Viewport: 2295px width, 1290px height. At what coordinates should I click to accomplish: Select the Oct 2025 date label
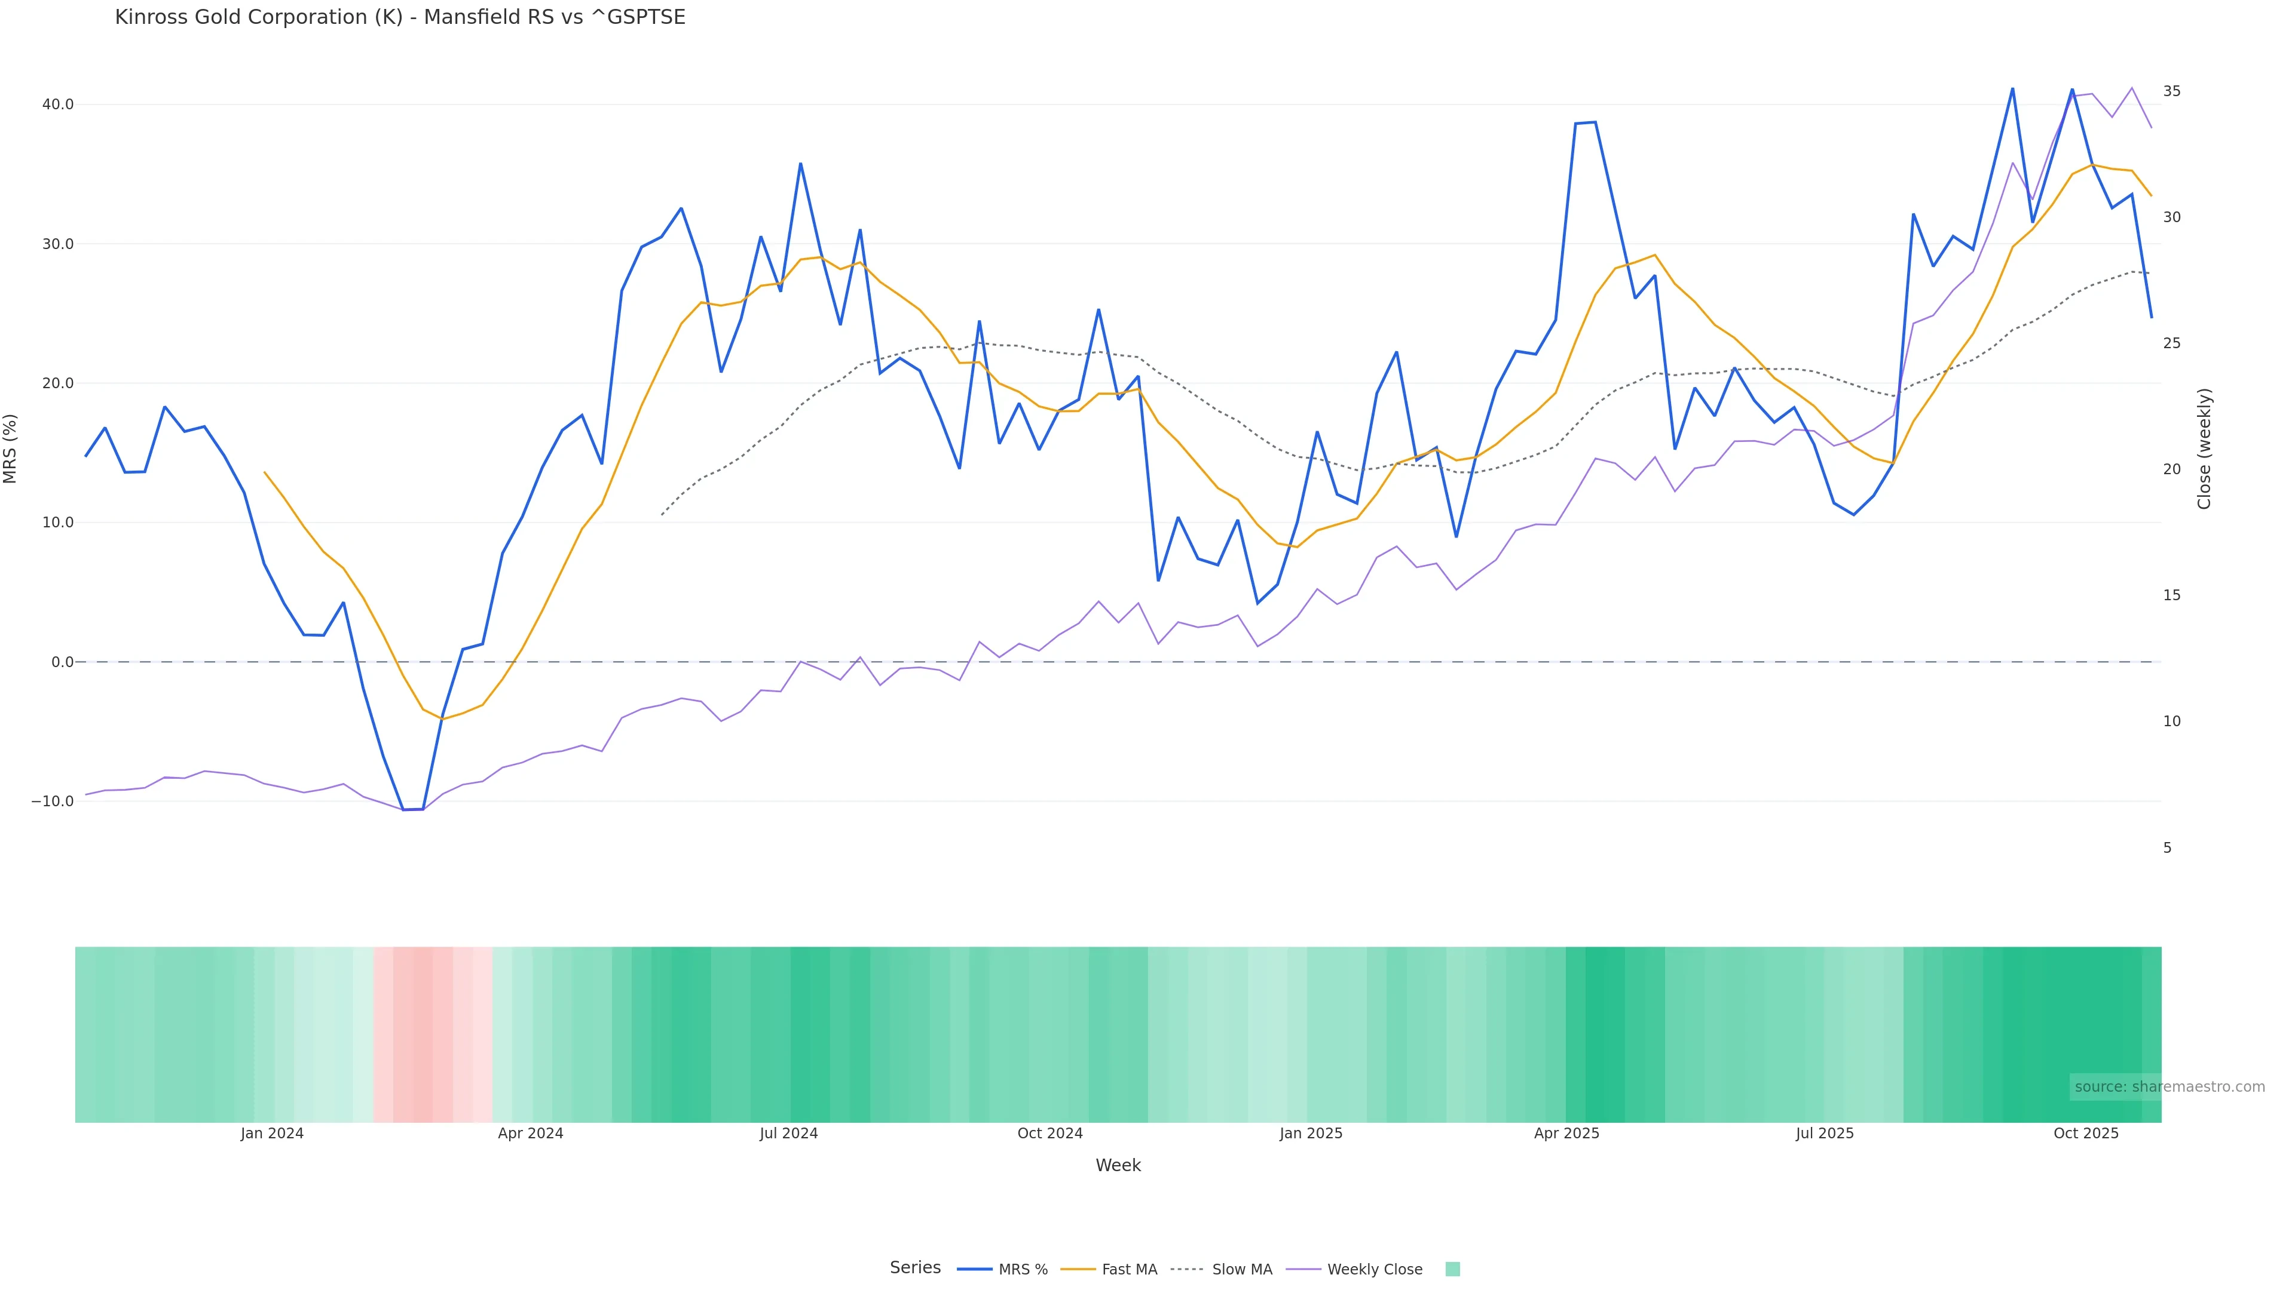tap(2086, 1134)
